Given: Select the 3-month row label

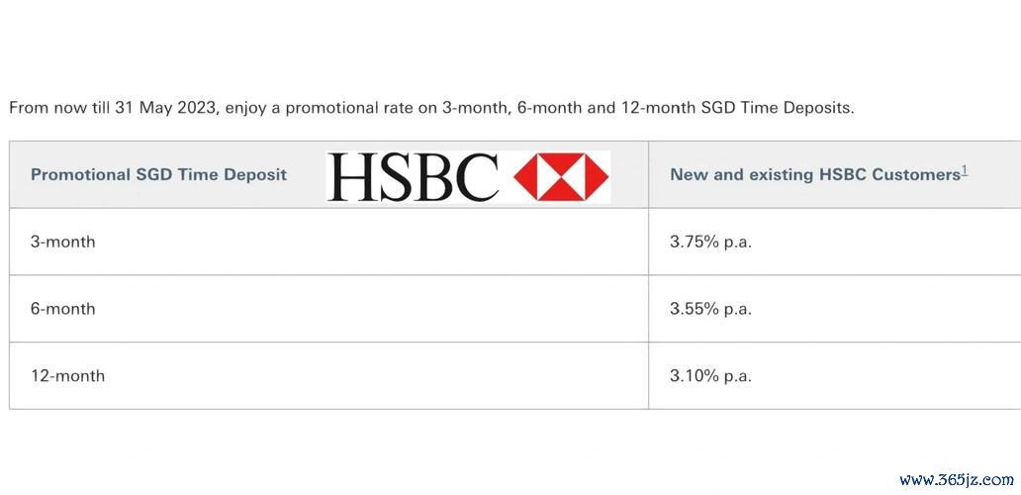Looking at the screenshot, I should click(62, 242).
